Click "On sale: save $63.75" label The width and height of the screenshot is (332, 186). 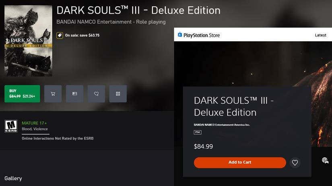[82, 35]
